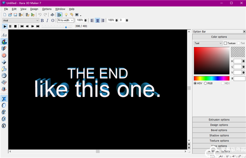Click the Design options sphere icon

[x=4, y=55]
